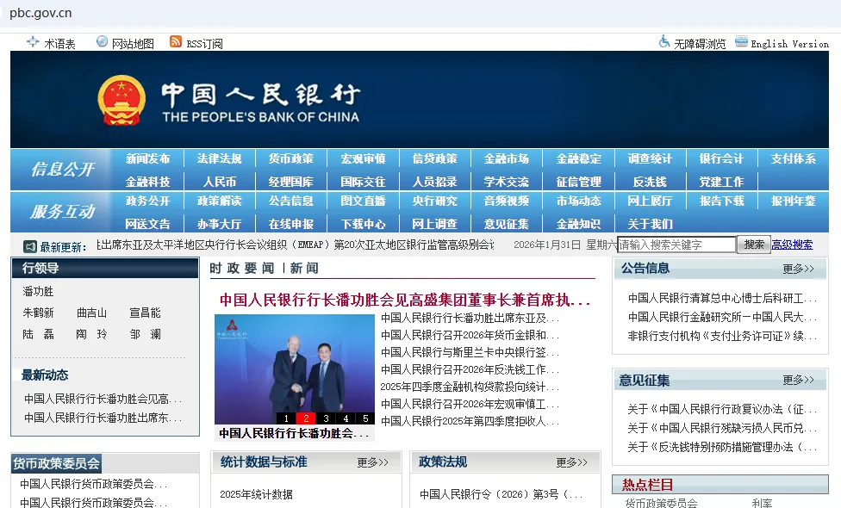Open the 时政要闻 tab
This screenshot has width=841, height=508.
coord(242,268)
